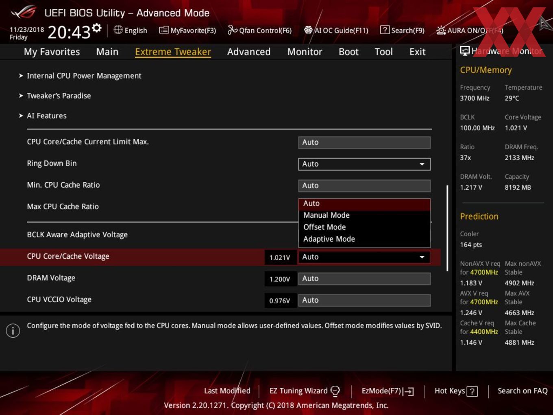
Task: Click Search on FAQ link
Action: [523, 391]
